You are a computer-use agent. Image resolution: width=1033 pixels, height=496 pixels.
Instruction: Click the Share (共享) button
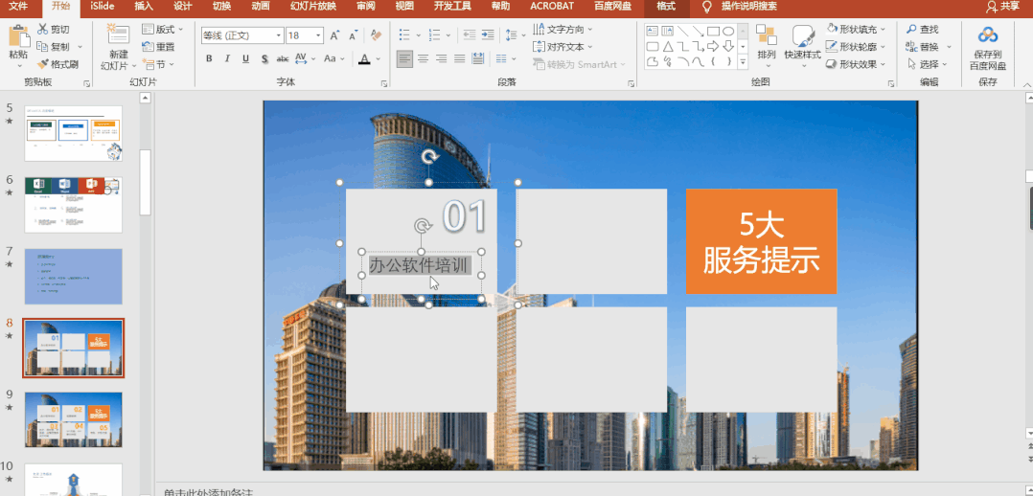tap(1002, 6)
